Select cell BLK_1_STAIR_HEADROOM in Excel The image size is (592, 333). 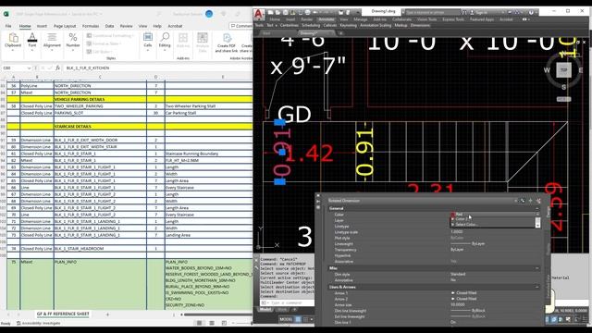[100, 249]
